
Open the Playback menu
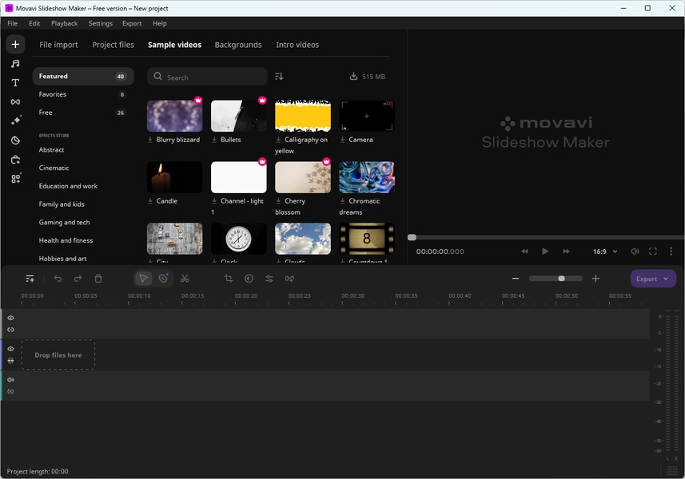(x=64, y=24)
